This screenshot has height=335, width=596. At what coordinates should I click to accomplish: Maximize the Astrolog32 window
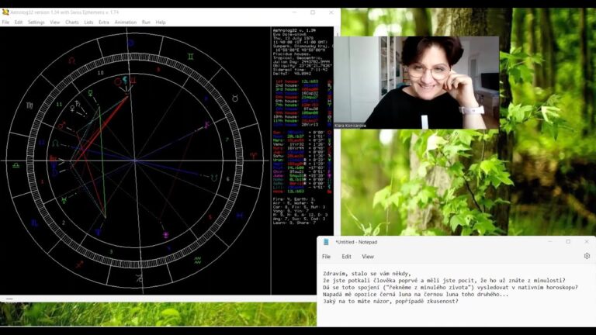pyautogui.click(x=313, y=12)
